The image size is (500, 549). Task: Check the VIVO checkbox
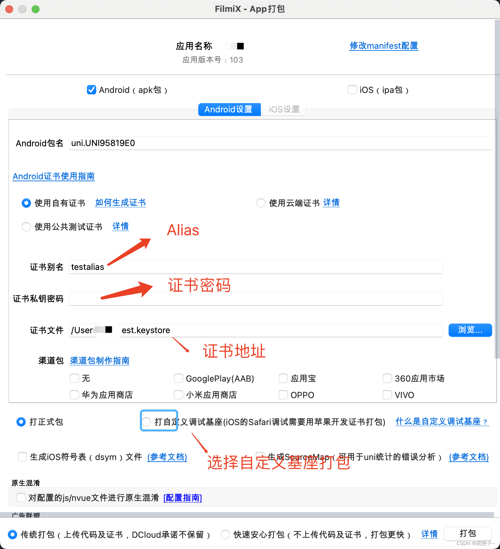pyautogui.click(x=387, y=395)
